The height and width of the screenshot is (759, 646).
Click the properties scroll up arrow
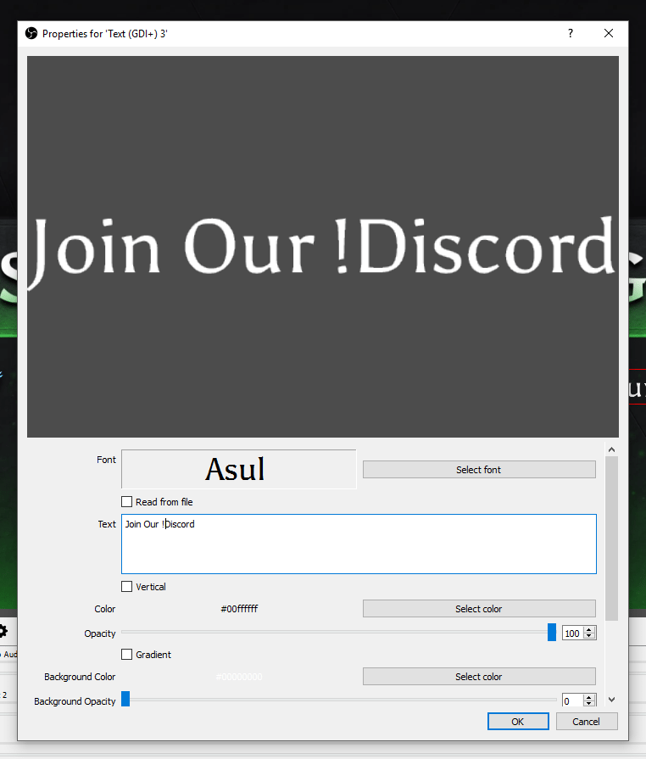611,449
